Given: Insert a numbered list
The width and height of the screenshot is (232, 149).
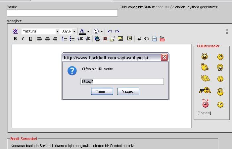Looking at the screenshot, I should point(64,39).
